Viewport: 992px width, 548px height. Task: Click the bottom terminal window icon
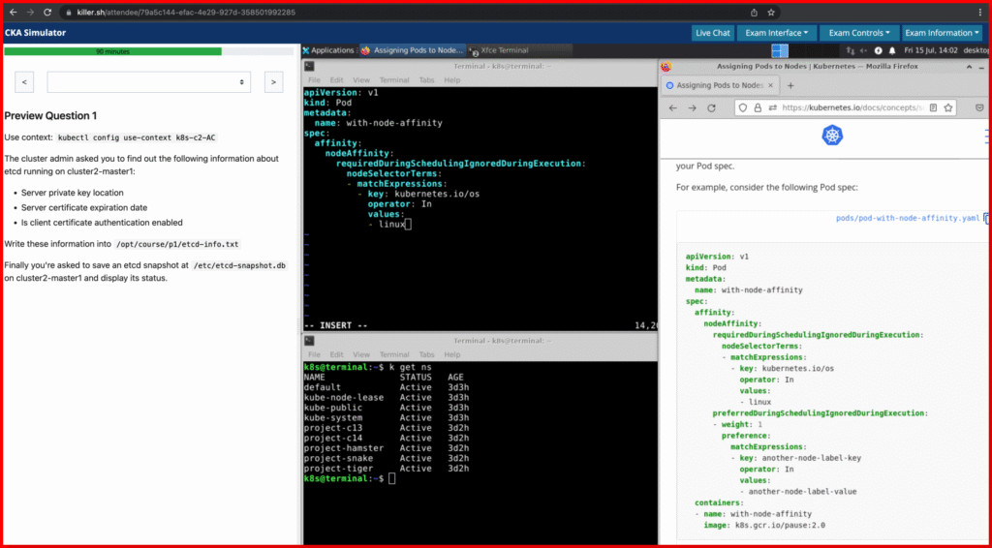[309, 341]
